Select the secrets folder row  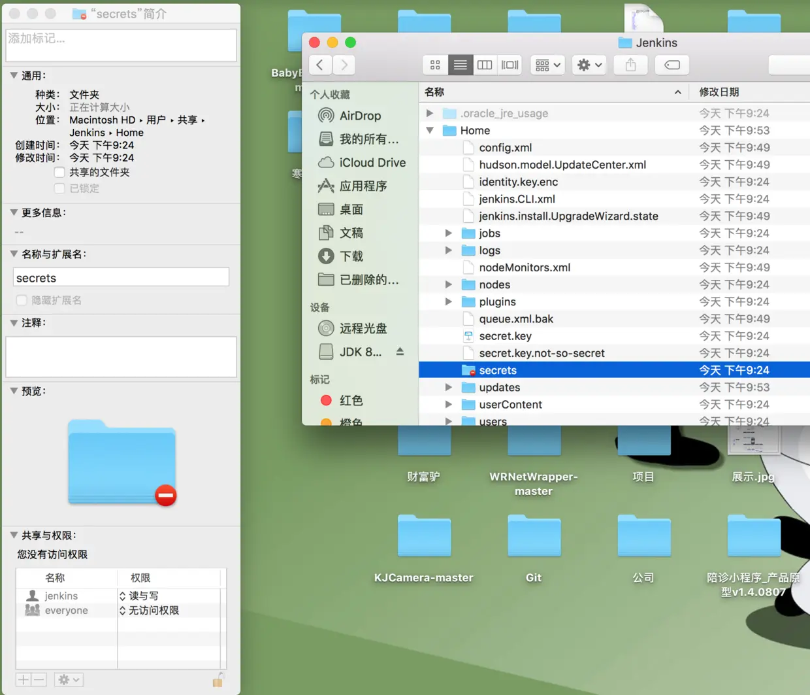614,370
